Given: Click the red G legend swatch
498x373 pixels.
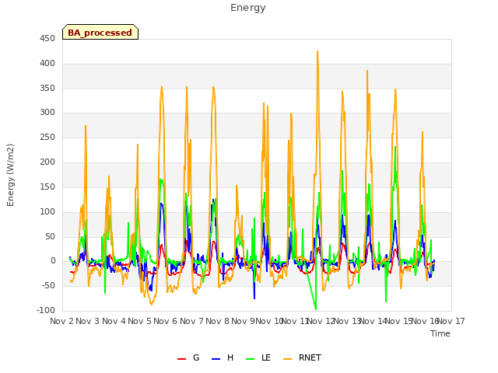Looking at the screenshot, I should (x=181, y=359).
